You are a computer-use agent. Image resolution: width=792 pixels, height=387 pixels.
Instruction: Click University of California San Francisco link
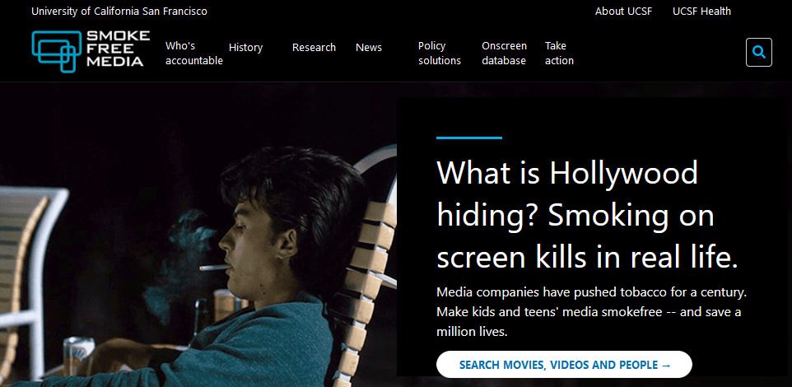pyautogui.click(x=119, y=11)
